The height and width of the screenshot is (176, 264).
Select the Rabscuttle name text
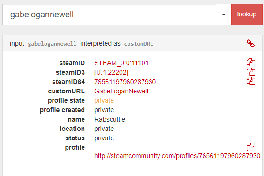click(x=110, y=119)
